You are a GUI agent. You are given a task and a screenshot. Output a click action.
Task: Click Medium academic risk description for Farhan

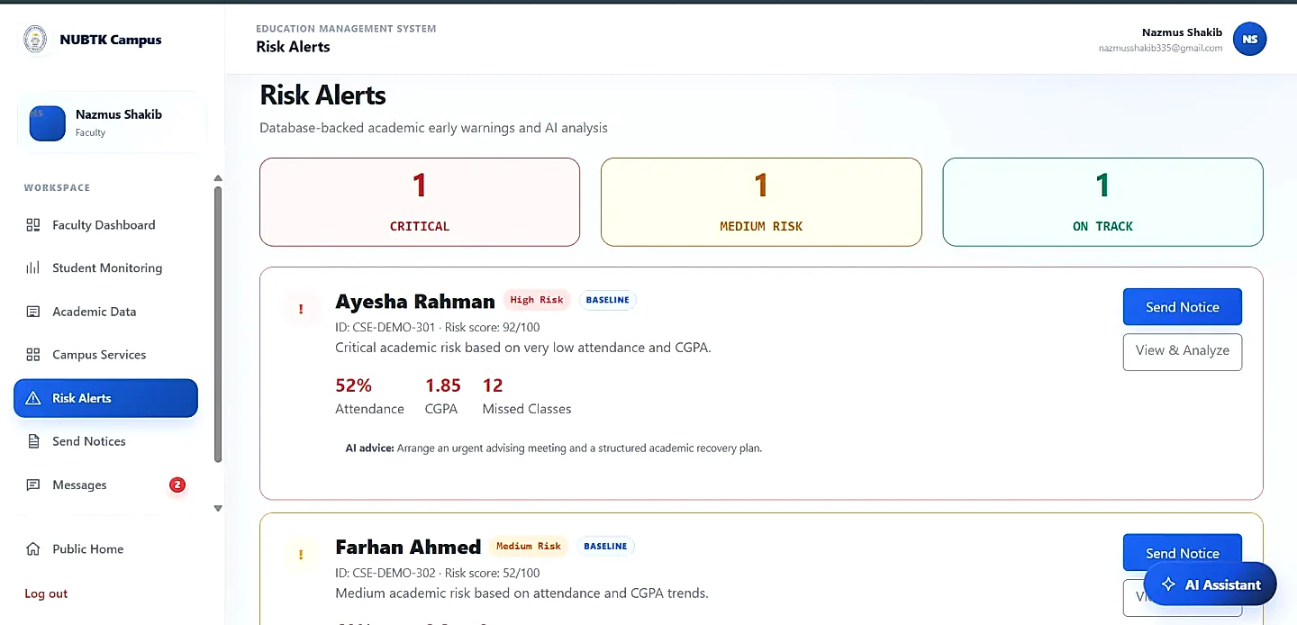(x=522, y=593)
